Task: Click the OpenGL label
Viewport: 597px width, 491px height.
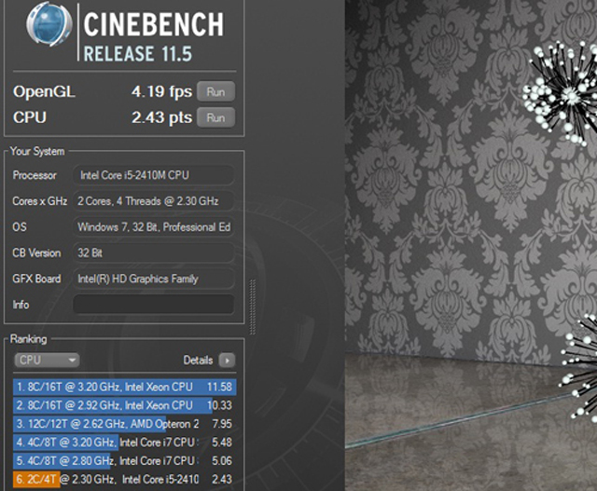Action: (x=44, y=91)
